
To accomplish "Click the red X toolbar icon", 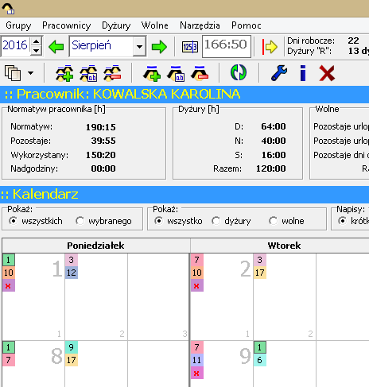I will (327, 73).
